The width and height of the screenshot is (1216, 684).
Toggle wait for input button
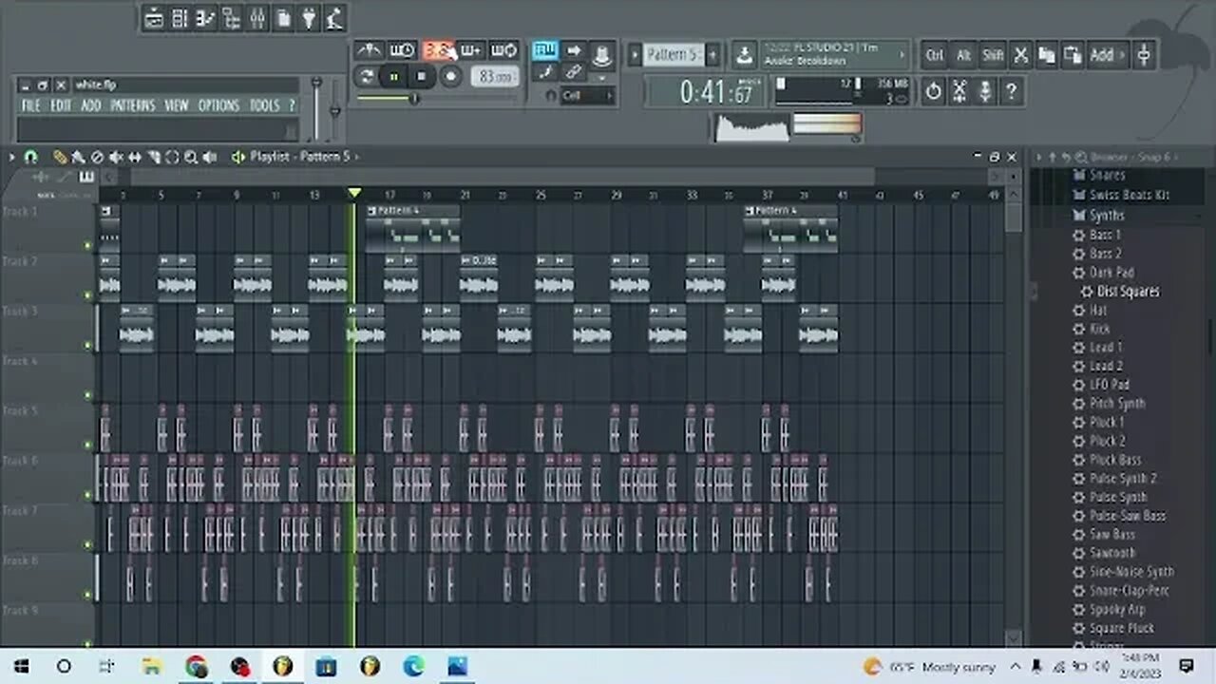pos(403,49)
